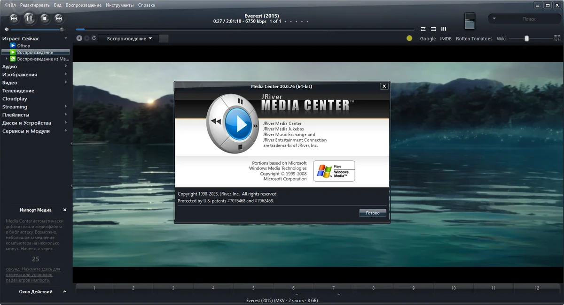
Task: Open the Редактировать menu
Action: (x=35, y=5)
